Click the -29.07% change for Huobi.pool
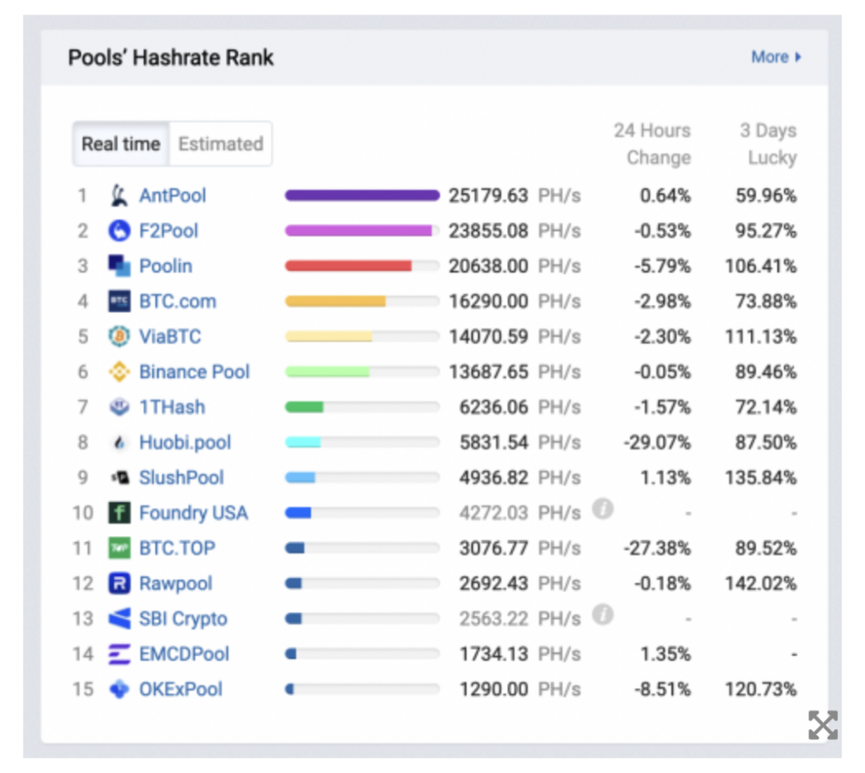Viewport: 865px width, 773px height. [657, 442]
